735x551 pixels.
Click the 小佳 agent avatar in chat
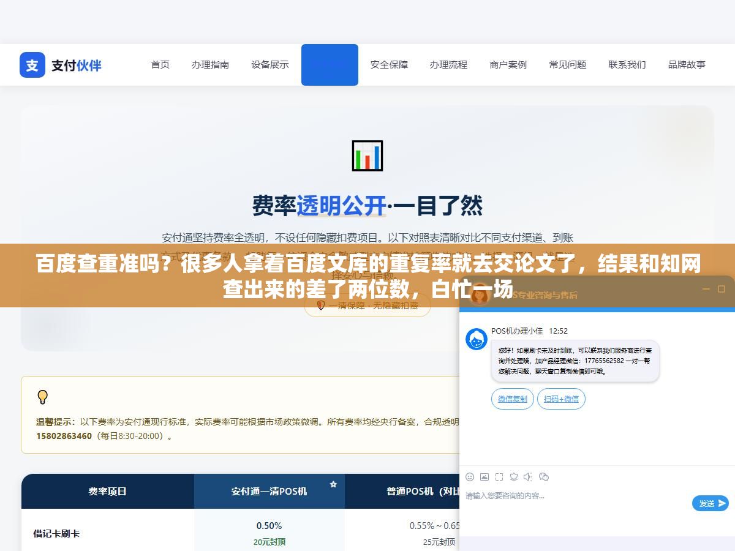[477, 339]
